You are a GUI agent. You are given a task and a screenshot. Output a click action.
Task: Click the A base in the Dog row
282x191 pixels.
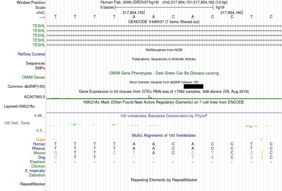coord(213,157)
